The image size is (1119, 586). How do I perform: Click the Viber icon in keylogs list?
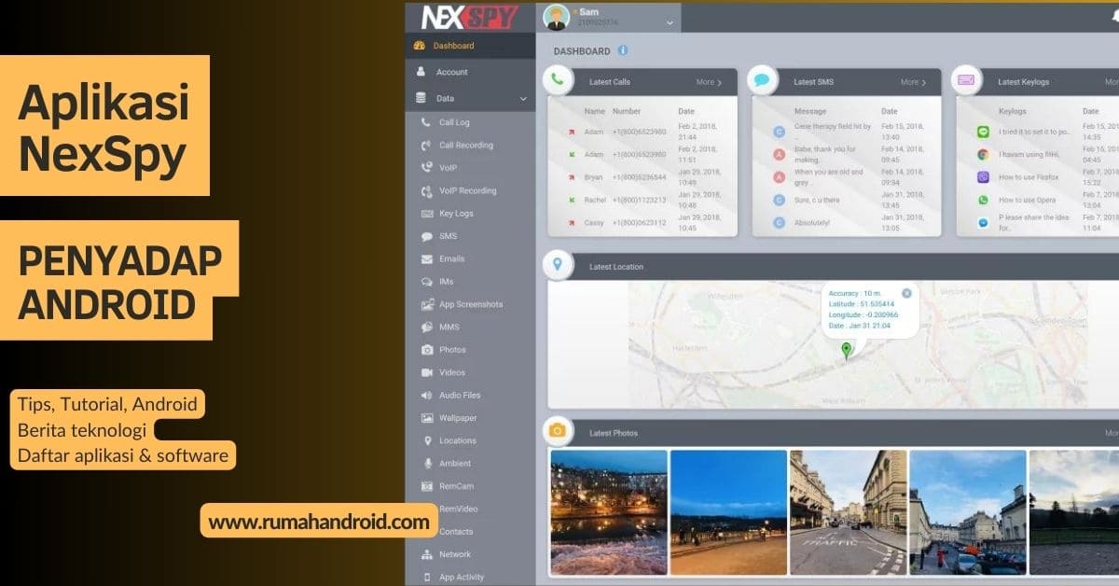click(x=983, y=177)
